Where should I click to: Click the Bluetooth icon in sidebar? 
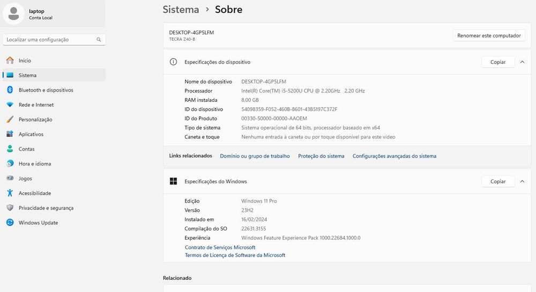[x=10, y=90]
